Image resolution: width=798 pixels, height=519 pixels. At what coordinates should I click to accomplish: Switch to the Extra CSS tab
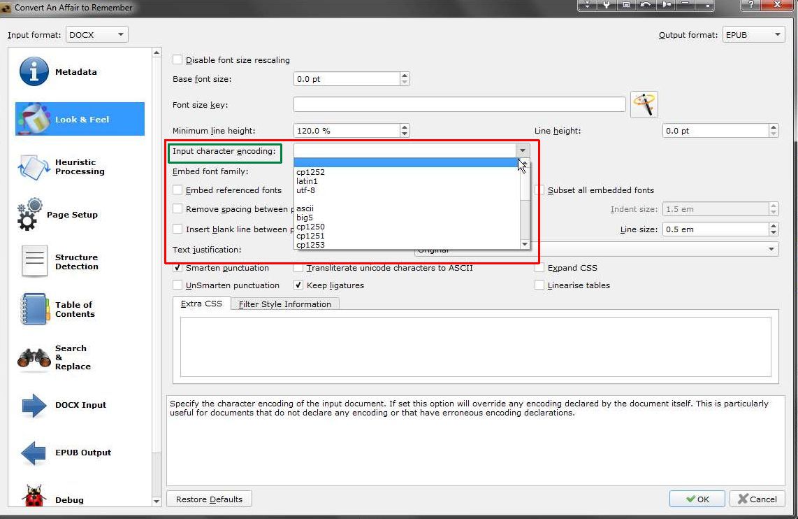click(x=201, y=304)
